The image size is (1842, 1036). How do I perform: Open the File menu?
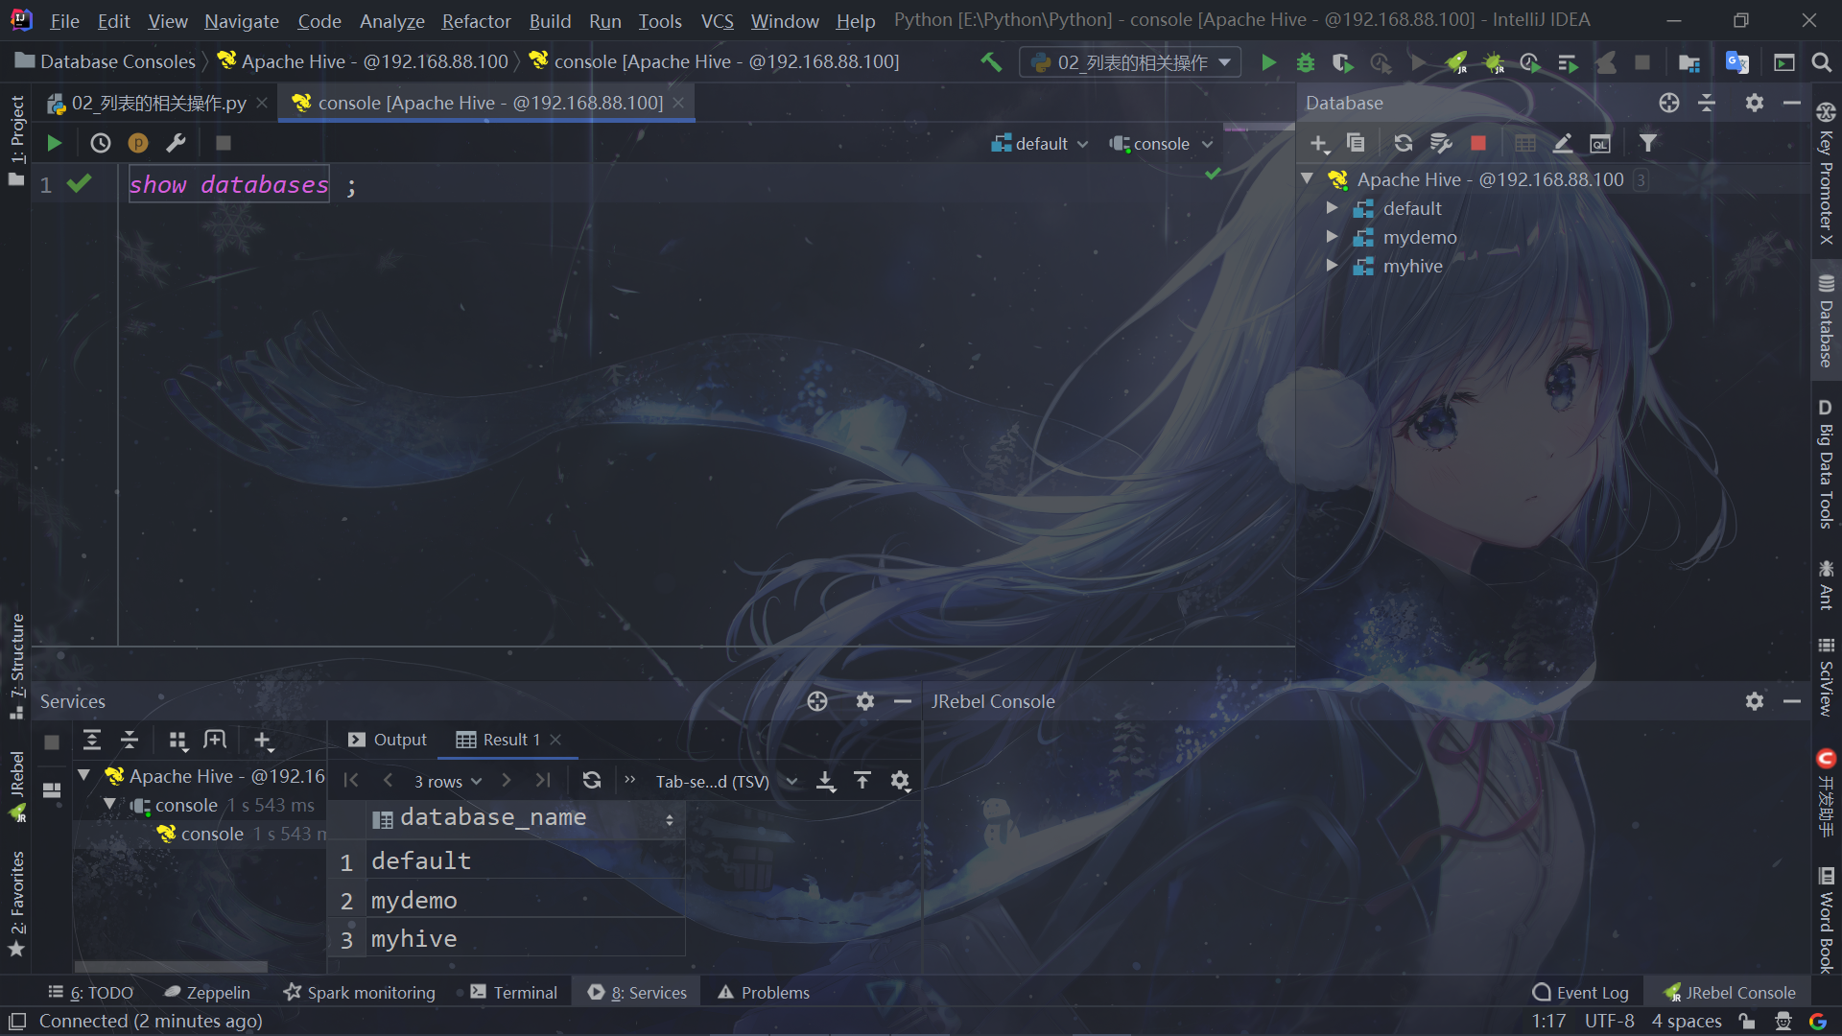pos(64,20)
